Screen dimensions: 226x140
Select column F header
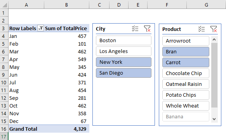[167, 5]
